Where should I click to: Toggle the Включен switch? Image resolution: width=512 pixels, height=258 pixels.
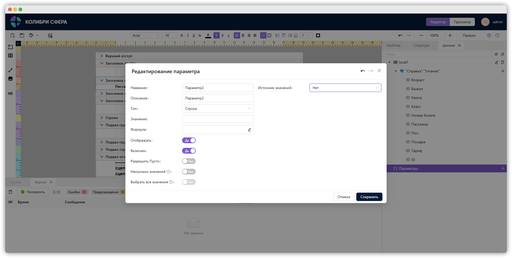point(189,151)
